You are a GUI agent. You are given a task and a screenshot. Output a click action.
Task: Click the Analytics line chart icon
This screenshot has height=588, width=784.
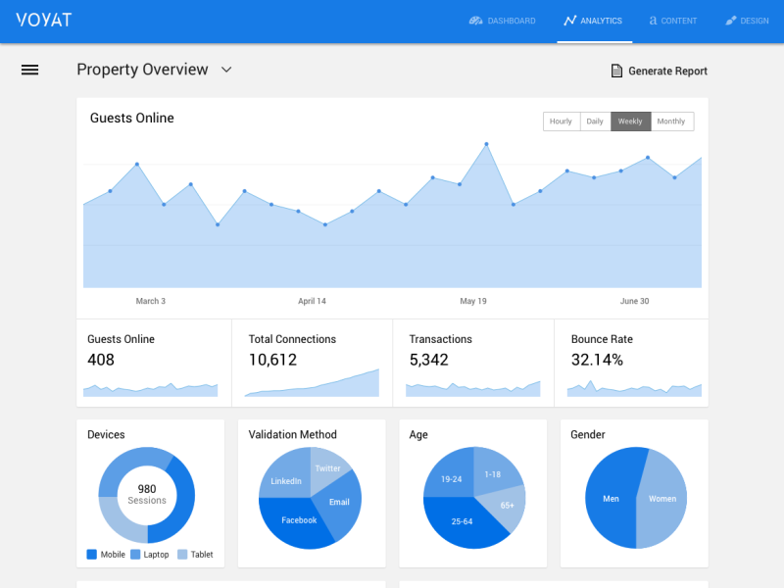pos(570,21)
